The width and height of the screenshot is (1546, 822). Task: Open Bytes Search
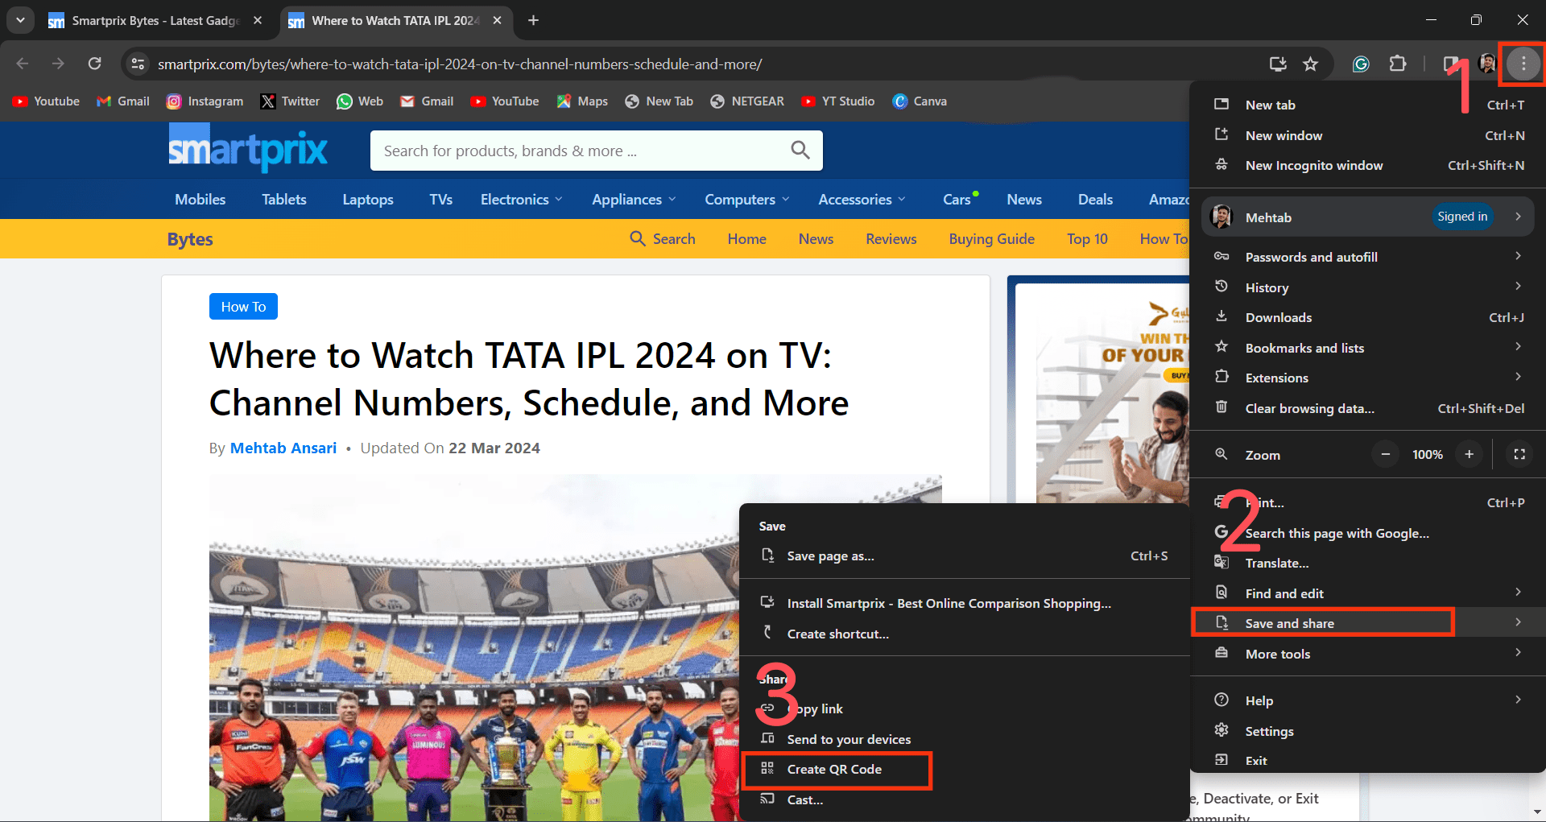pos(663,239)
